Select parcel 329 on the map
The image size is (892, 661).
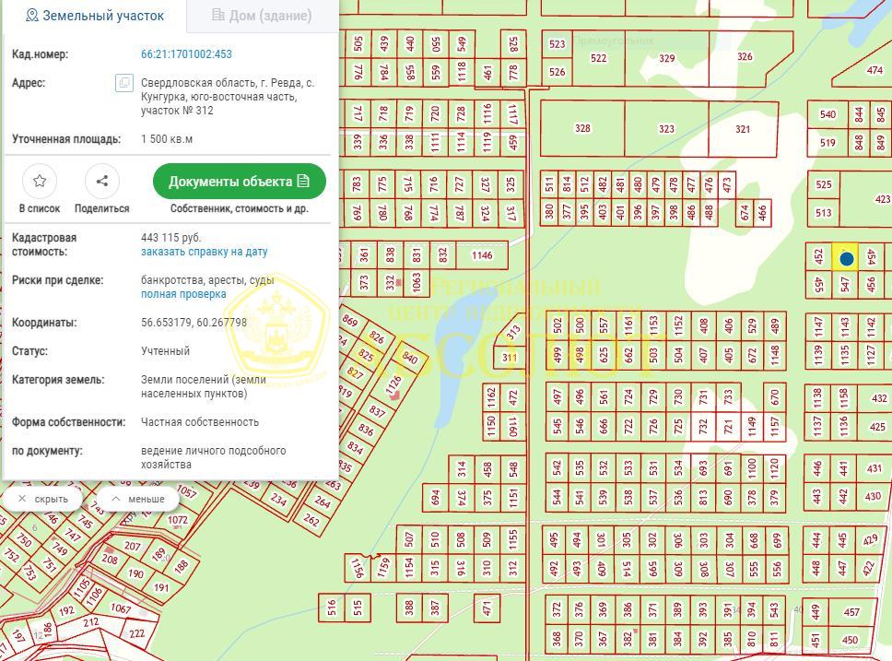point(667,58)
